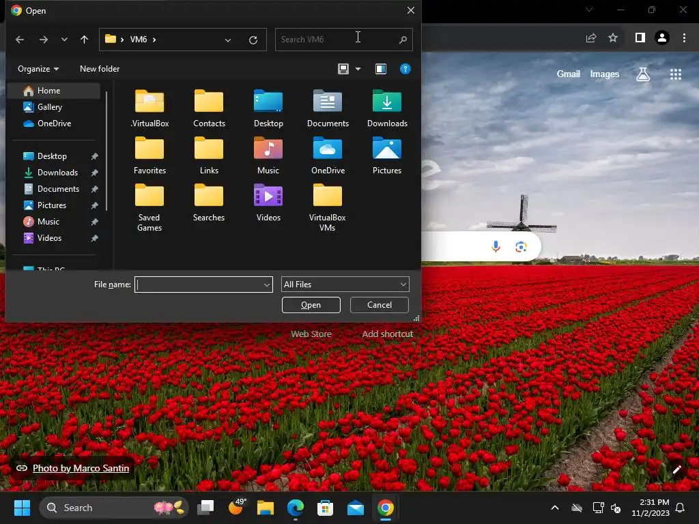The height and width of the screenshot is (524, 699).
Task: Select the Desktop folder in file list
Action: tap(268, 108)
